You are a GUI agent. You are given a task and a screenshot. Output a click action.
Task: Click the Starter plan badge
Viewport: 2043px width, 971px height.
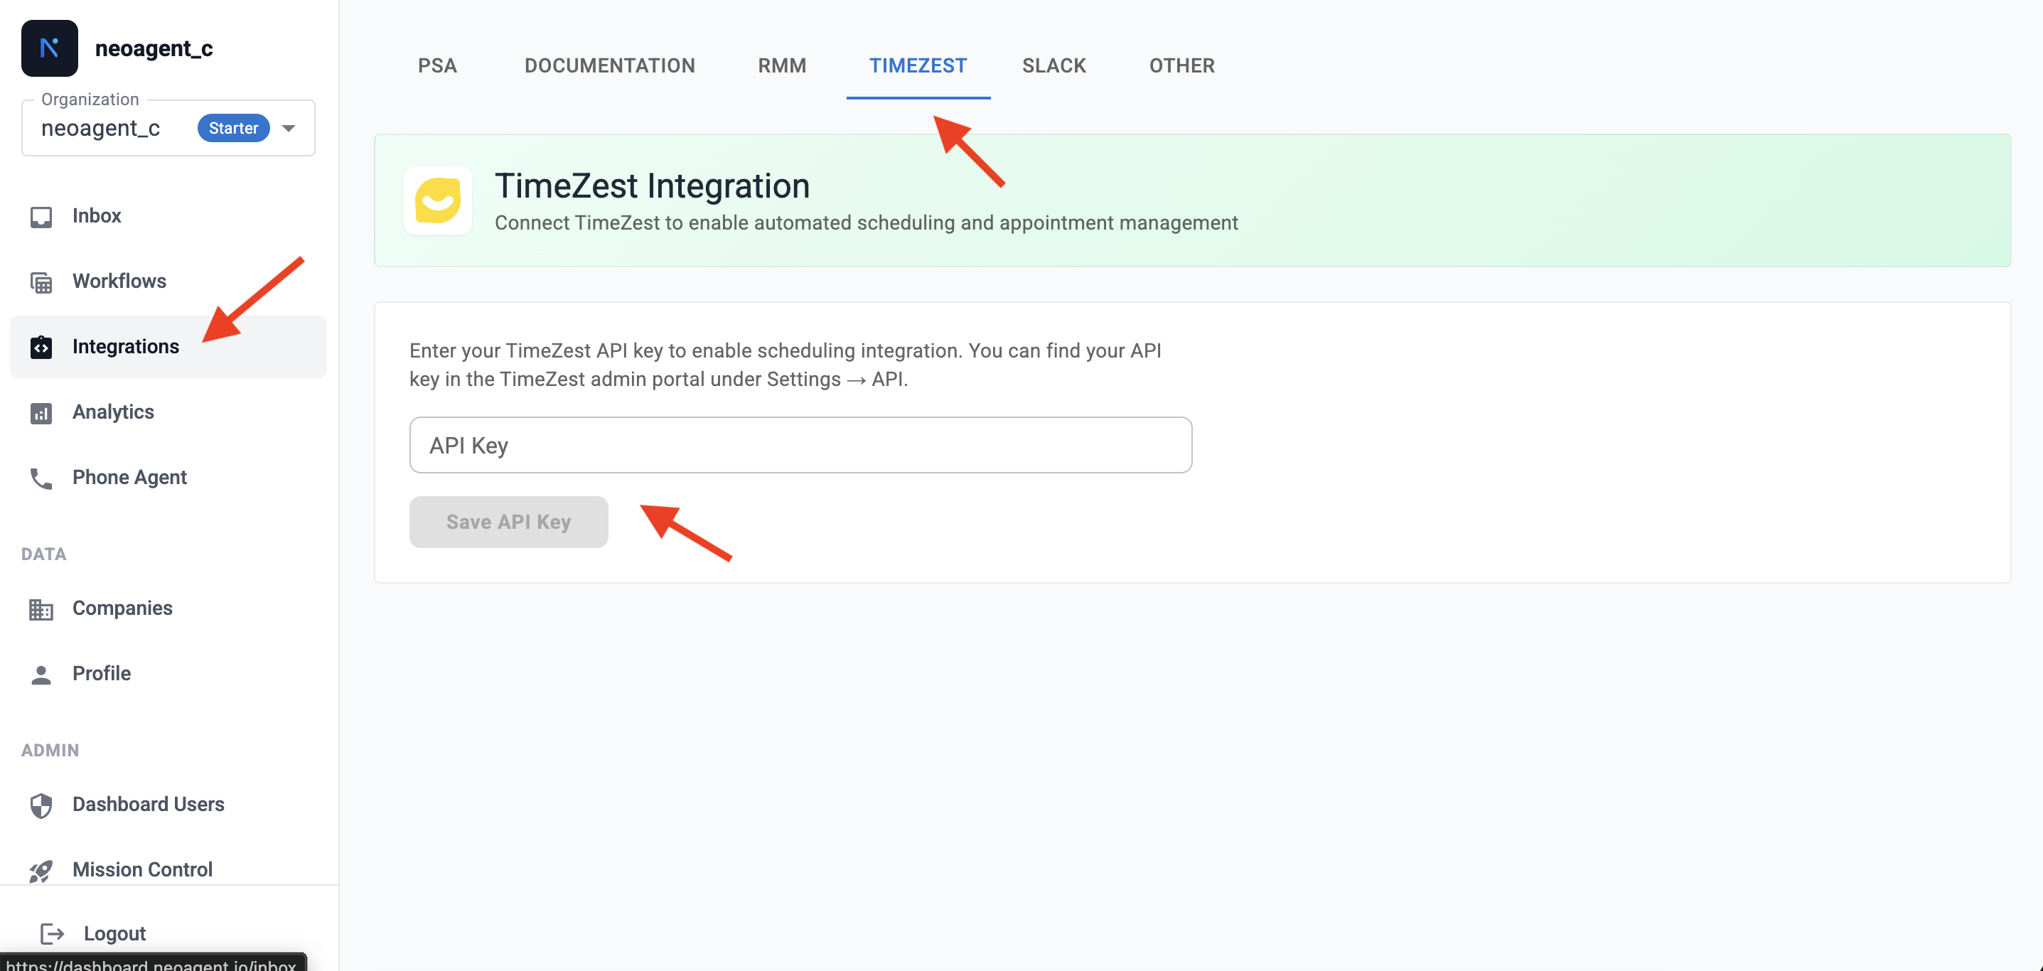coord(232,128)
